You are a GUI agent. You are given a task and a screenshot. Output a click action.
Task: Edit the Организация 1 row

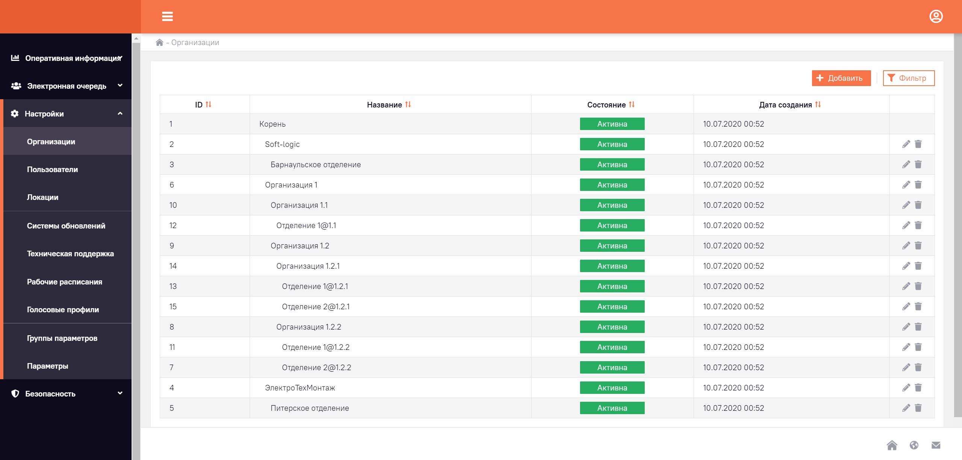pos(906,185)
